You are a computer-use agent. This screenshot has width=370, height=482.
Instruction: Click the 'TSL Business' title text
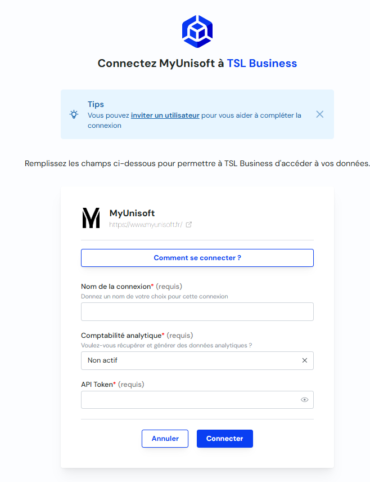(x=261, y=63)
